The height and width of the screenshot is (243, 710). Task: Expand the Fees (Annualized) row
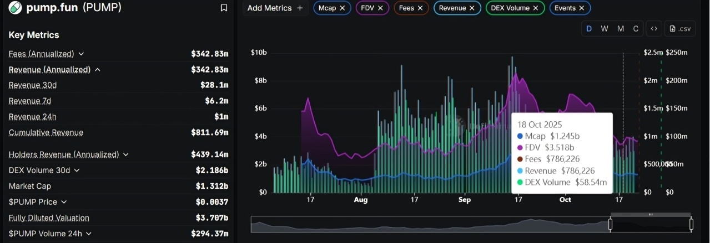pos(81,54)
